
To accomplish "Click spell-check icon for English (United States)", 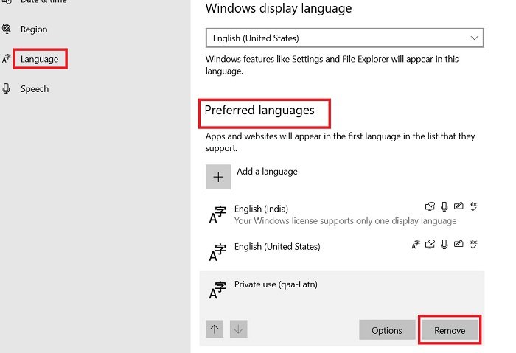I will (x=473, y=244).
